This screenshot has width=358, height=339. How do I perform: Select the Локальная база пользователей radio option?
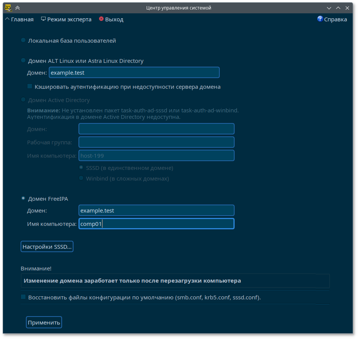coord(23,40)
